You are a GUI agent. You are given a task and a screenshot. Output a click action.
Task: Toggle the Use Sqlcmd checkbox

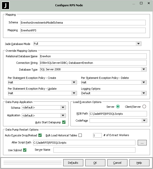[25, 150]
